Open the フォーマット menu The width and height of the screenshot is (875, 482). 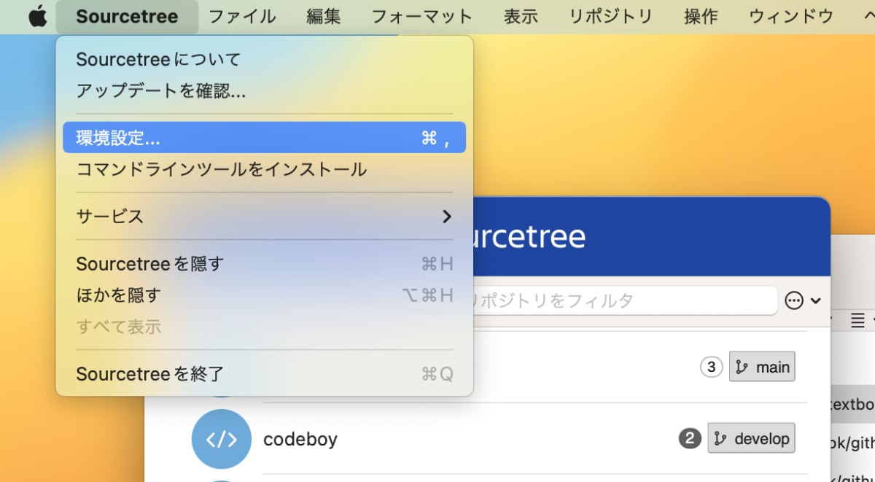(422, 17)
